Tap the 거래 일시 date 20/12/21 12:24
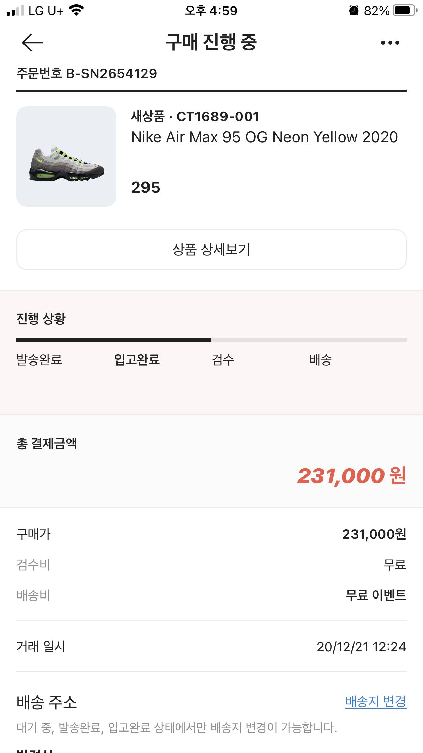Image resolution: width=423 pixels, height=753 pixels. pyautogui.click(x=361, y=647)
